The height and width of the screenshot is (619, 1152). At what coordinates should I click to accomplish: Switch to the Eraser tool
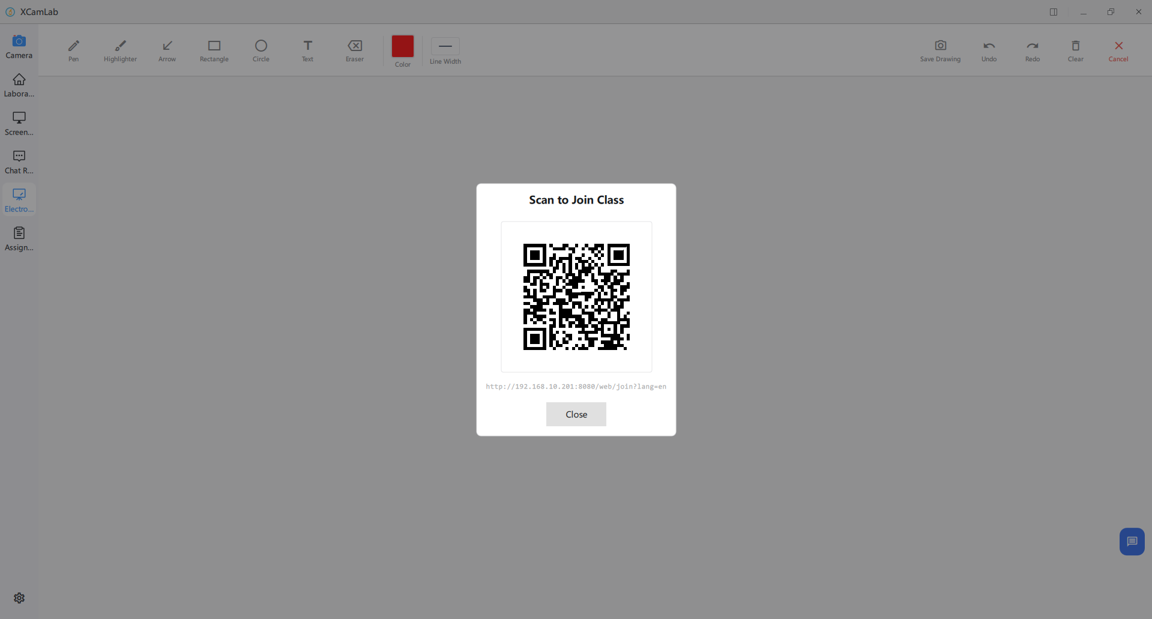(x=354, y=50)
